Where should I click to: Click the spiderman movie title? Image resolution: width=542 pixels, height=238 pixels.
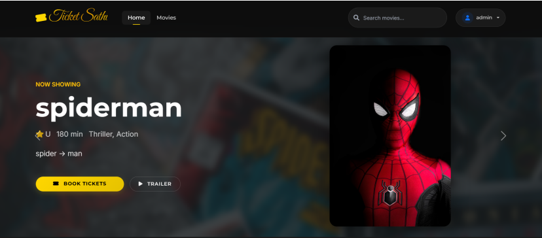(x=109, y=109)
